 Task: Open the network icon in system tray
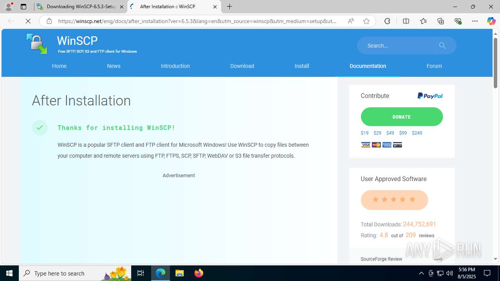click(440, 273)
